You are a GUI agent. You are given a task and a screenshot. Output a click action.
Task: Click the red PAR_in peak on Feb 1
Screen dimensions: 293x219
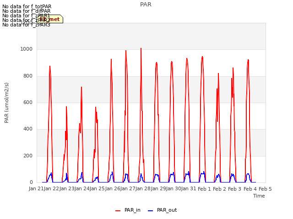pos(202,57)
